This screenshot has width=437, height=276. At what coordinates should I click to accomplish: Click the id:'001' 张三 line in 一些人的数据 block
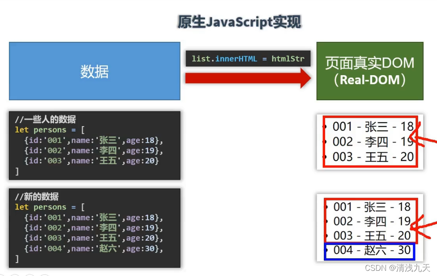pos(93,140)
